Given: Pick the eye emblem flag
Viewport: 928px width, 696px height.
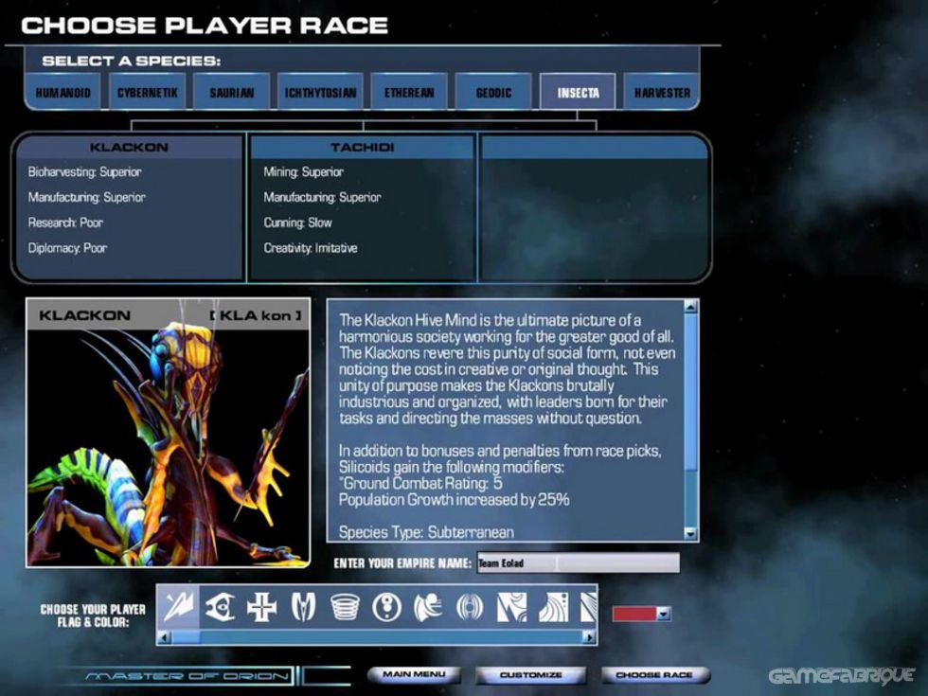Looking at the screenshot, I should click(220, 607).
